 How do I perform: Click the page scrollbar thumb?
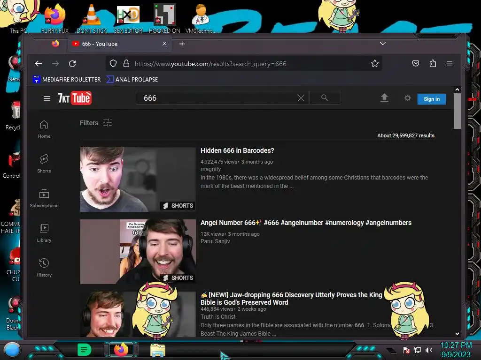point(457,111)
